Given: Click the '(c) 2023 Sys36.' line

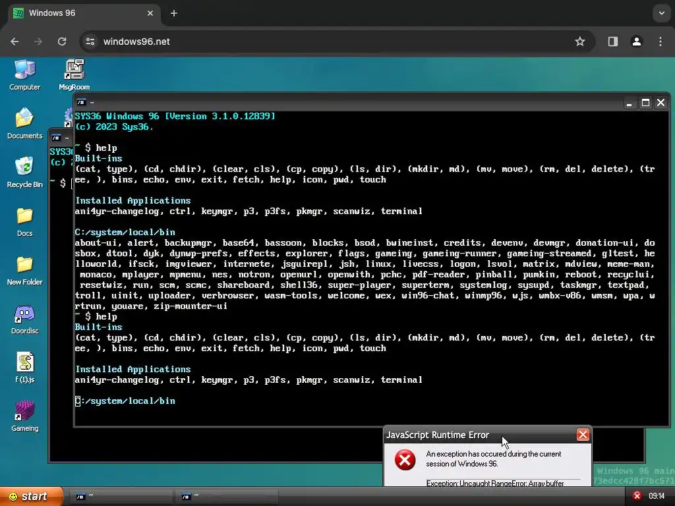Looking at the screenshot, I should pyautogui.click(x=114, y=127).
